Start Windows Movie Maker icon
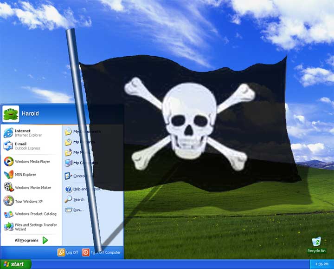 point(8,187)
